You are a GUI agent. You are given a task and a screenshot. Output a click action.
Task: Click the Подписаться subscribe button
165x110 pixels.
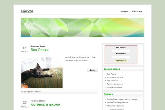click(121, 61)
